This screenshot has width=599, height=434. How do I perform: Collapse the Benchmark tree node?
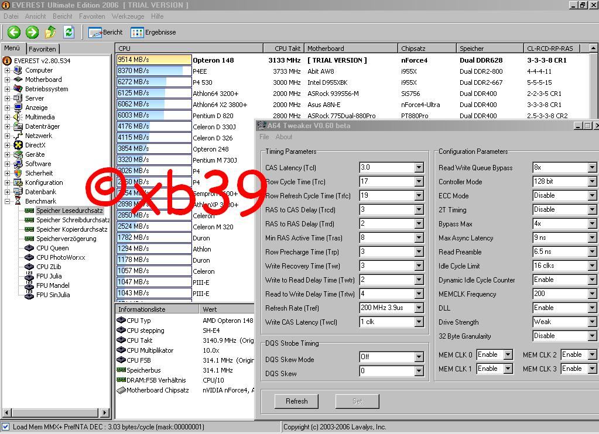[x=7, y=201]
